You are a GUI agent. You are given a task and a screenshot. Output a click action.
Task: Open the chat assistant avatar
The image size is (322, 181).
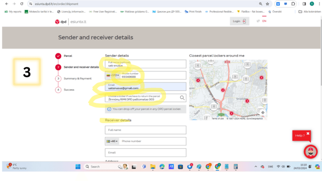click(310, 152)
